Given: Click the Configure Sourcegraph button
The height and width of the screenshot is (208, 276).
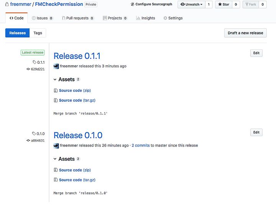Looking at the screenshot, I should coord(151,4).
